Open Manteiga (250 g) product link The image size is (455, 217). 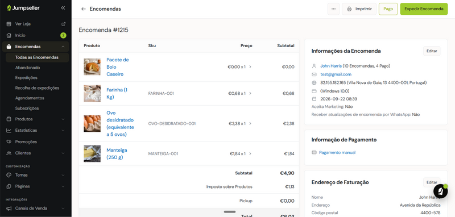[x=117, y=153]
